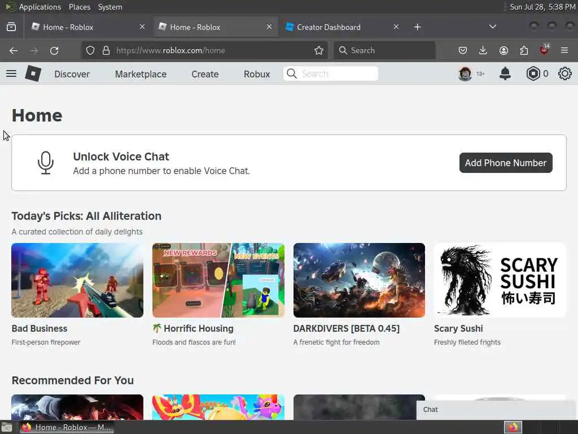Switch to the Creator Dashboard tab
This screenshot has height=434, width=578.
343,27
